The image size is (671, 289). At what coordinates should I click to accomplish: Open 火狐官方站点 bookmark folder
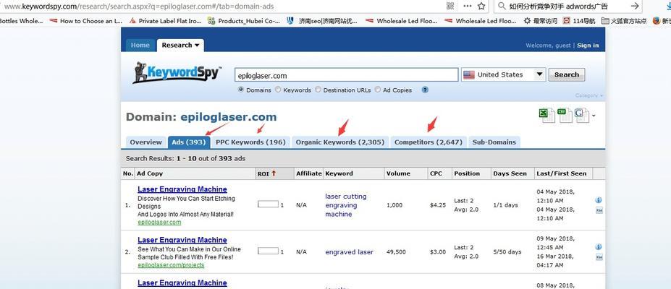(624, 20)
